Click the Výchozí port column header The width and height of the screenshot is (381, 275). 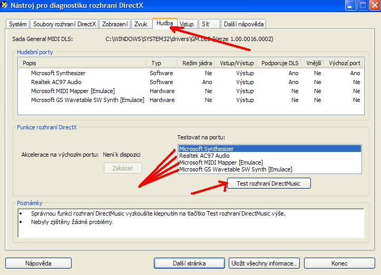pos(344,63)
